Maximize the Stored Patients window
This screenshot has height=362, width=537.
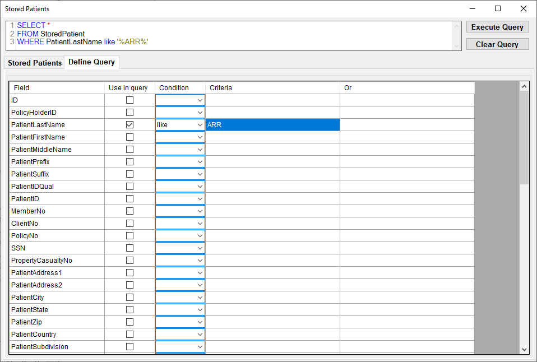(498, 8)
